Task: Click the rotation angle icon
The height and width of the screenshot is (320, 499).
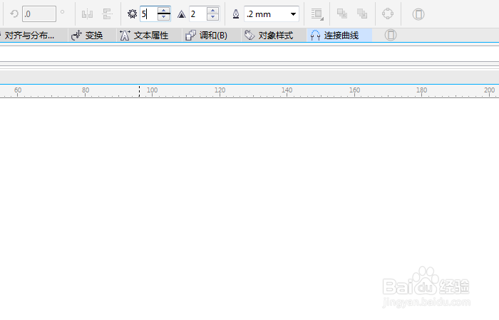Action: point(14,14)
